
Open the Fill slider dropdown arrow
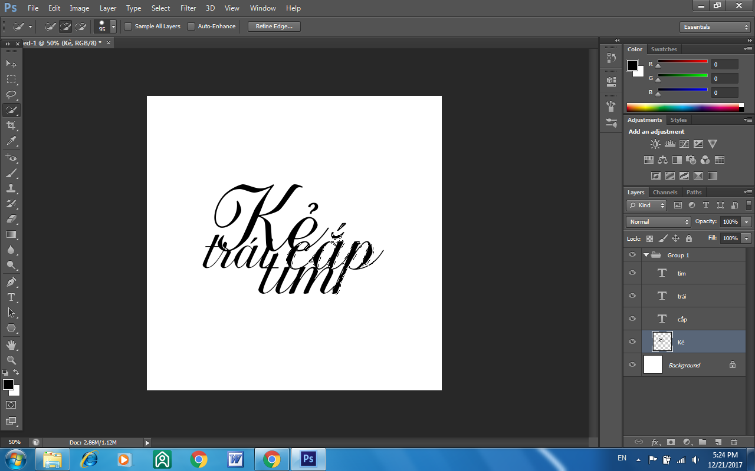pyautogui.click(x=747, y=238)
